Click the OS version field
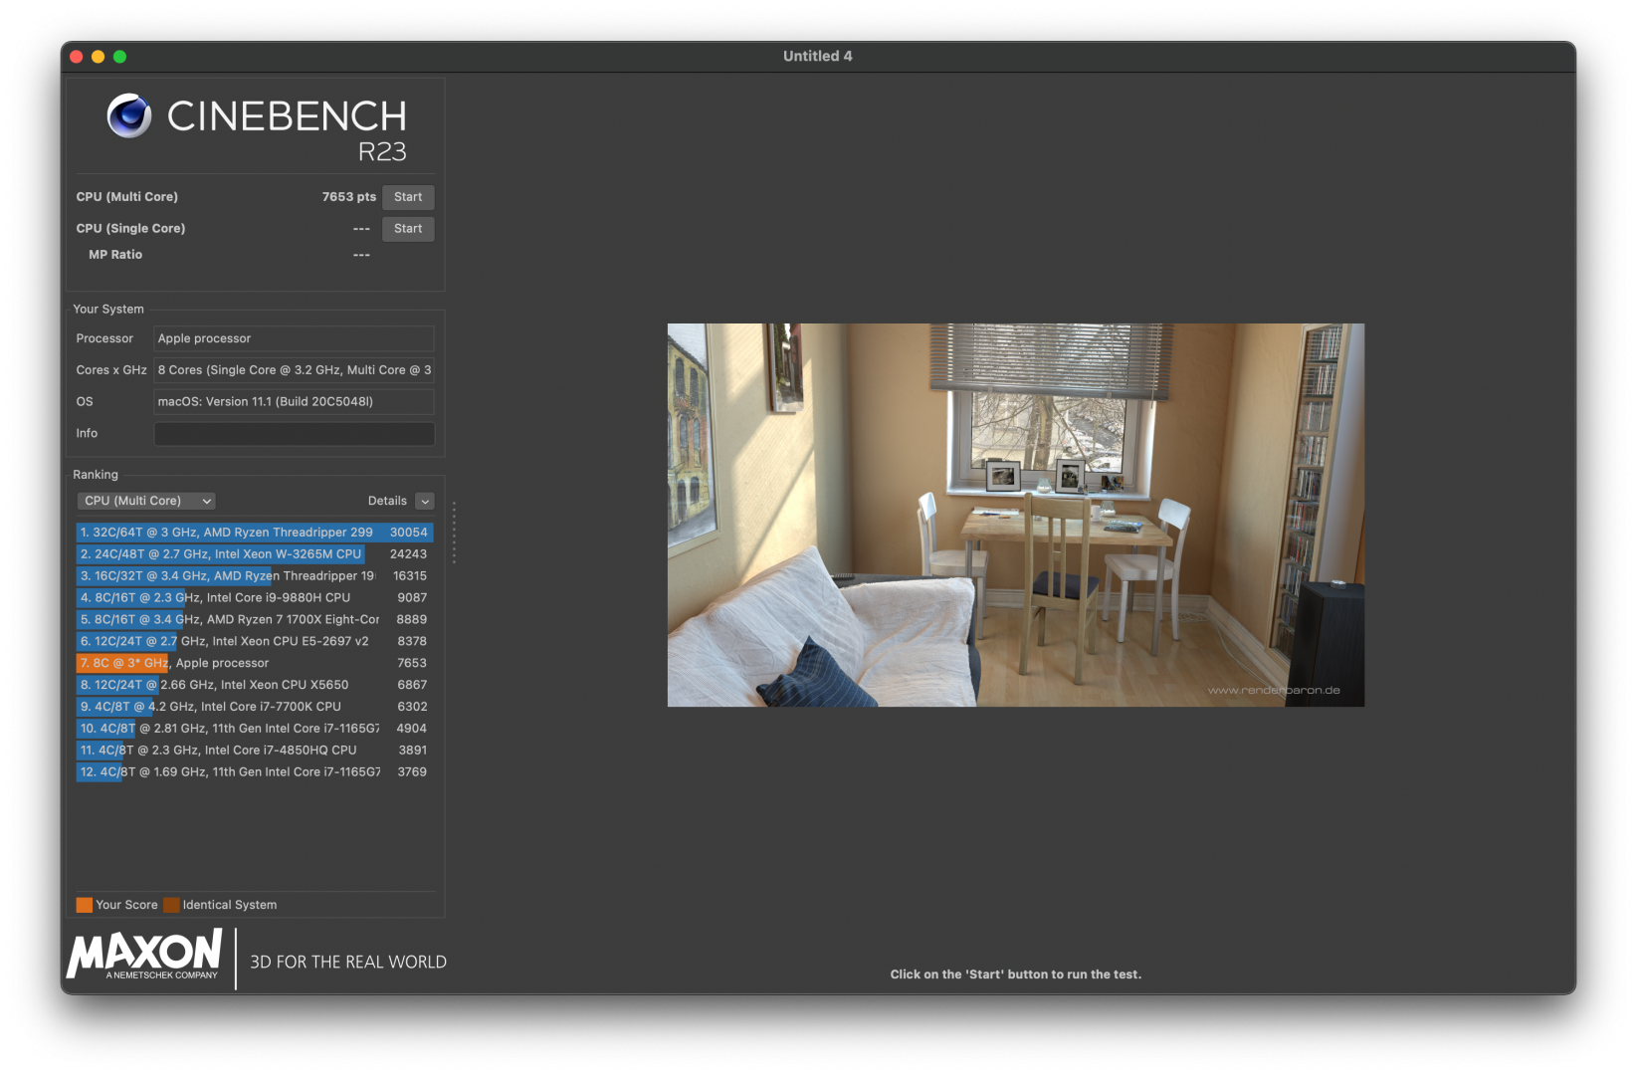Image resolution: width=1637 pixels, height=1075 pixels. point(294,402)
